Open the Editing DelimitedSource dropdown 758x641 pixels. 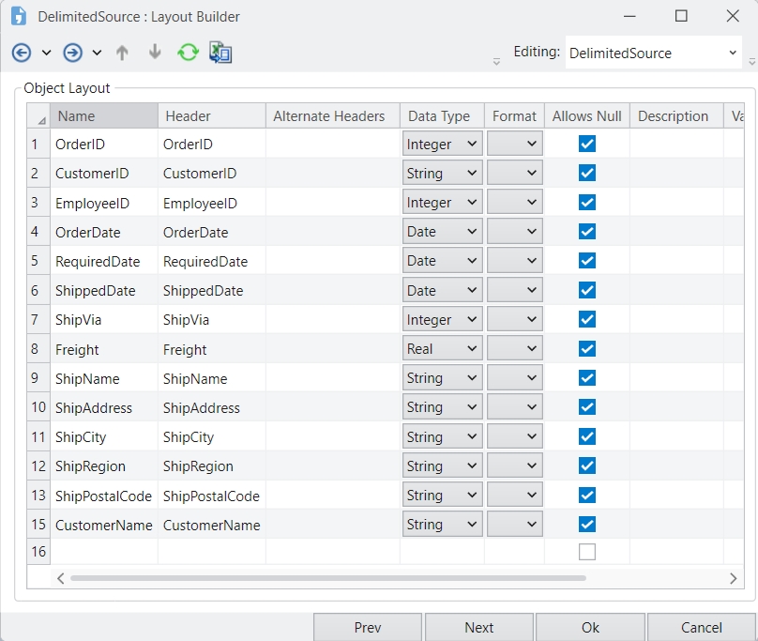pyautogui.click(x=733, y=53)
